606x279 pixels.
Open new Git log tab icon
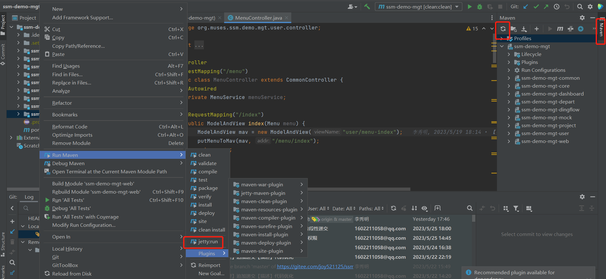point(438,208)
